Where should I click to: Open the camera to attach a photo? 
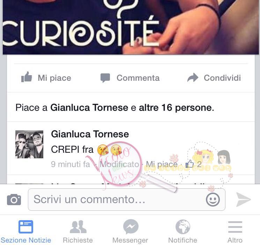coord(14,199)
